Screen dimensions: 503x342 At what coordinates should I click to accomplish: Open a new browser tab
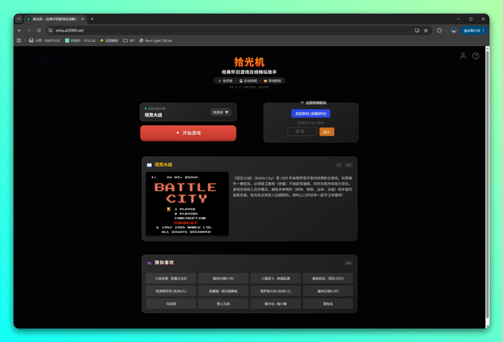pyautogui.click(x=92, y=19)
